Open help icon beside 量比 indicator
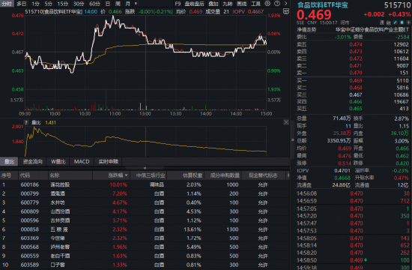 26,123
